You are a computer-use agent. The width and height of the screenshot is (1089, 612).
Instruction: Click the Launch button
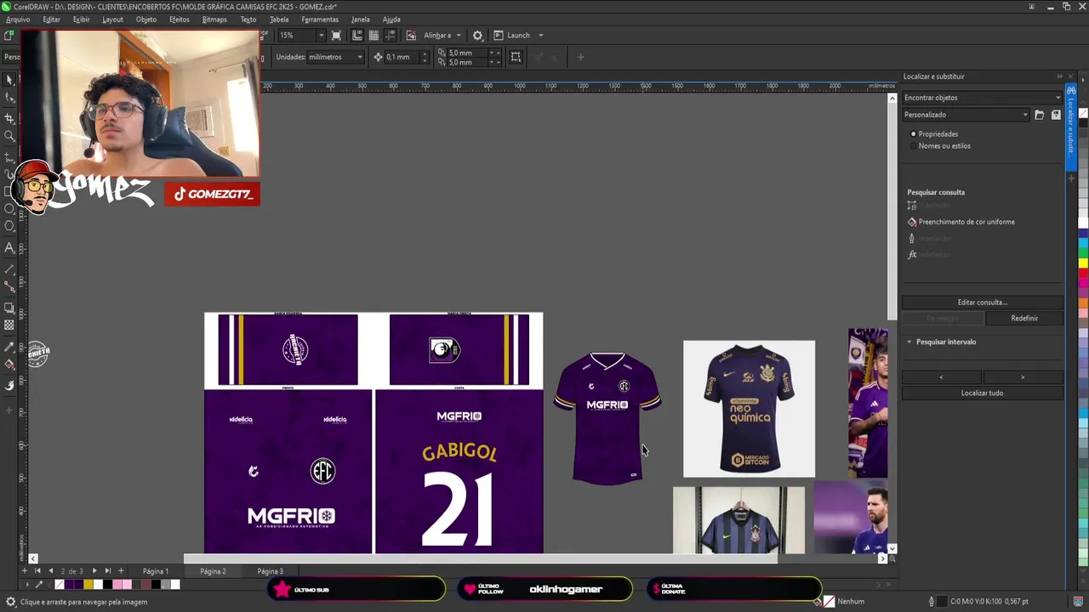click(x=511, y=36)
